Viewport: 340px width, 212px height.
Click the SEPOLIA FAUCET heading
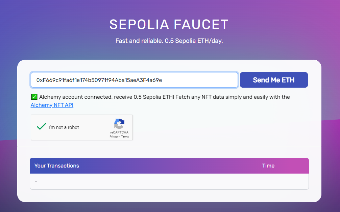coord(169,24)
